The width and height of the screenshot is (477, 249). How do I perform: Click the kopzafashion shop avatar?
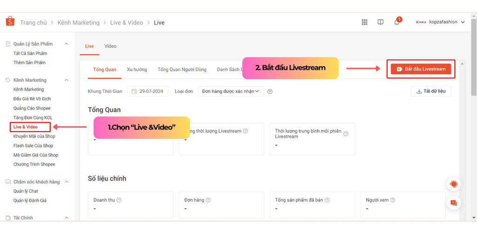click(421, 22)
